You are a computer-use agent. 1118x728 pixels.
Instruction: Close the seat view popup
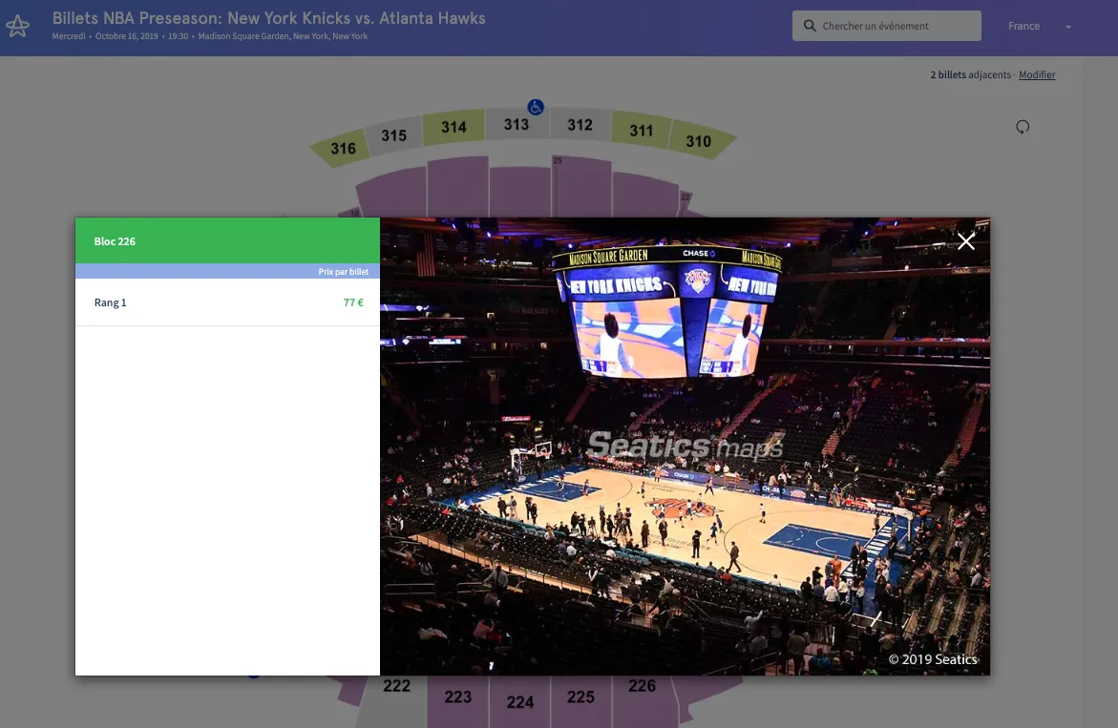pyautogui.click(x=966, y=241)
